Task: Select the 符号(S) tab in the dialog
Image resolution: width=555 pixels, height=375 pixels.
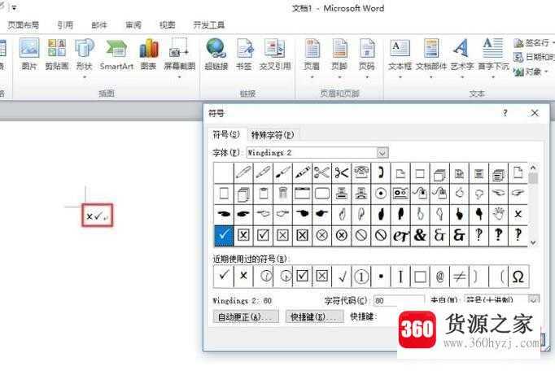Action: point(226,134)
